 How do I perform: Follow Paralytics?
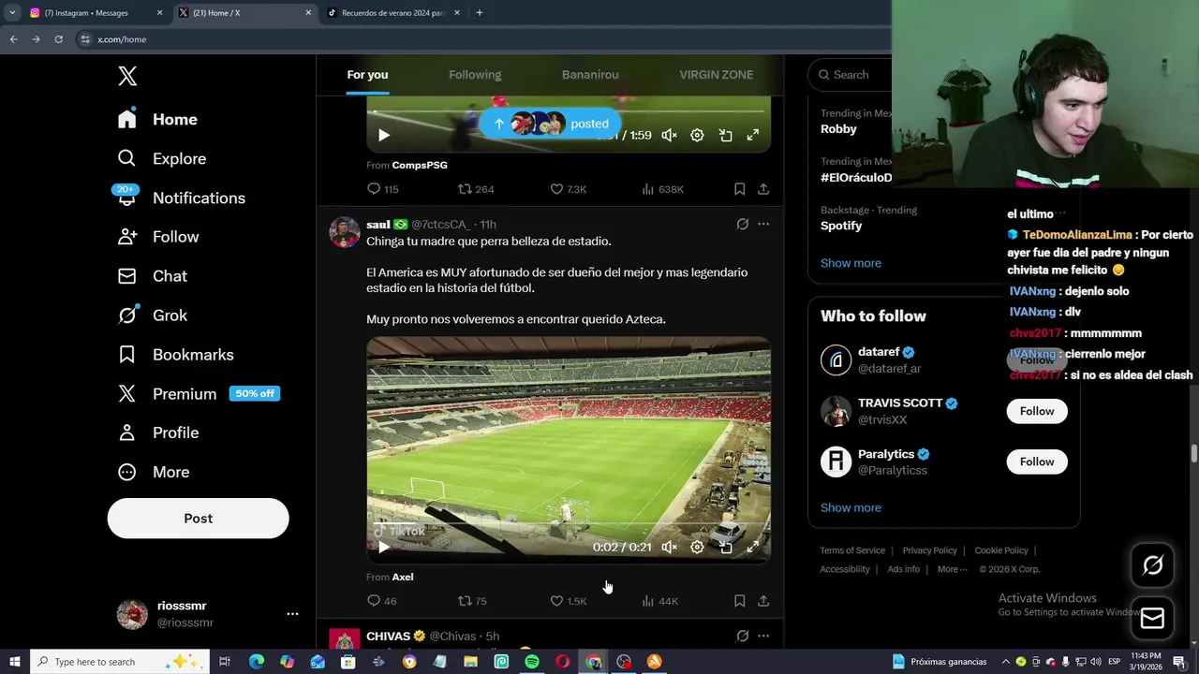1037,462
